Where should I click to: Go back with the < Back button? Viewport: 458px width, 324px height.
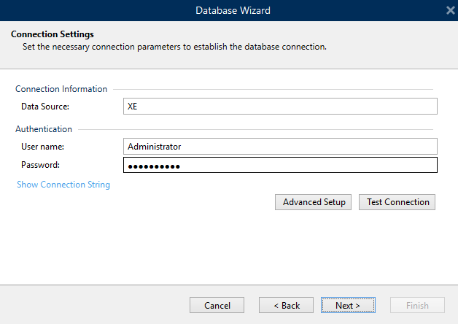point(286,305)
